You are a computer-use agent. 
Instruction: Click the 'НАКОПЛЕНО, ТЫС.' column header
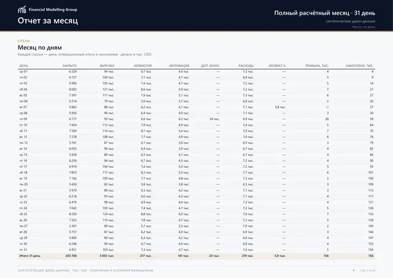pos(359,66)
